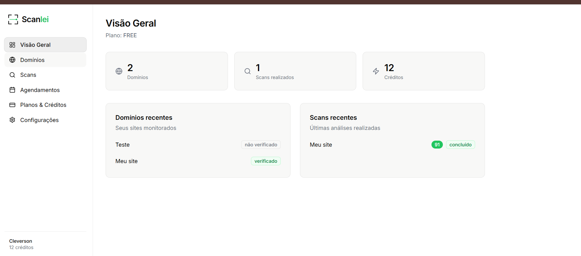Open the Scans section in sidebar
This screenshot has height=256, width=581.
coord(45,75)
